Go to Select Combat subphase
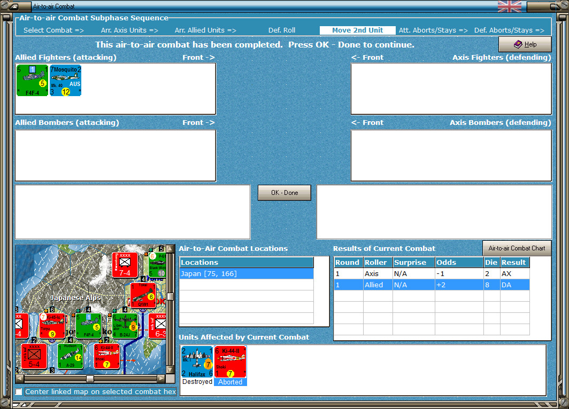The image size is (569, 409). tap(53, 30)
